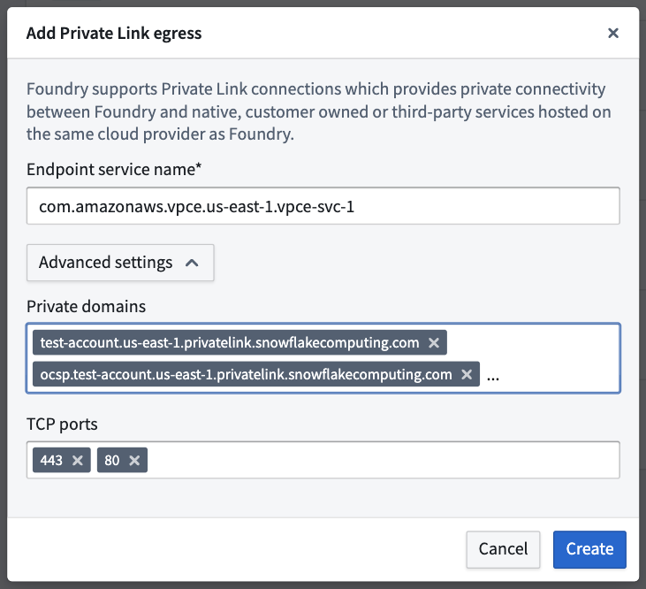Viewport: 646px width, 589px height.
Task: Click the Endpoint service name label
Action: 114,170
